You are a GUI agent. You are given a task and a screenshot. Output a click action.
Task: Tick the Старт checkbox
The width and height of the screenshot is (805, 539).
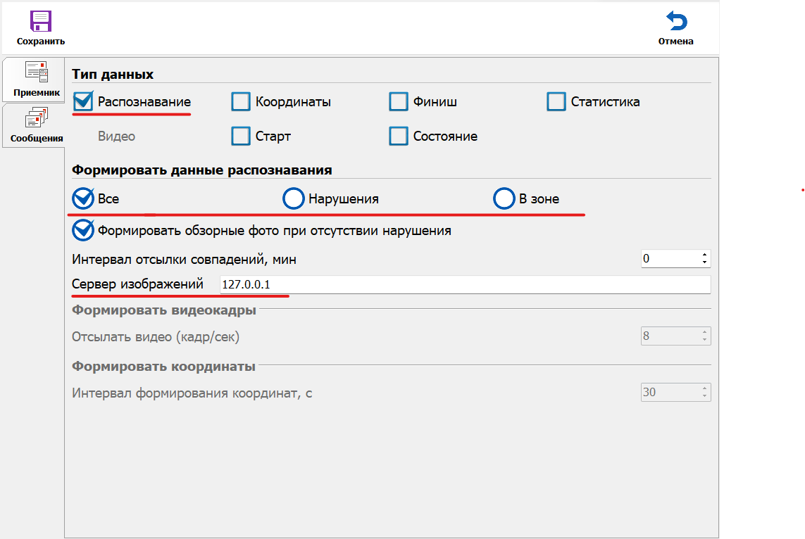point(241,136)
